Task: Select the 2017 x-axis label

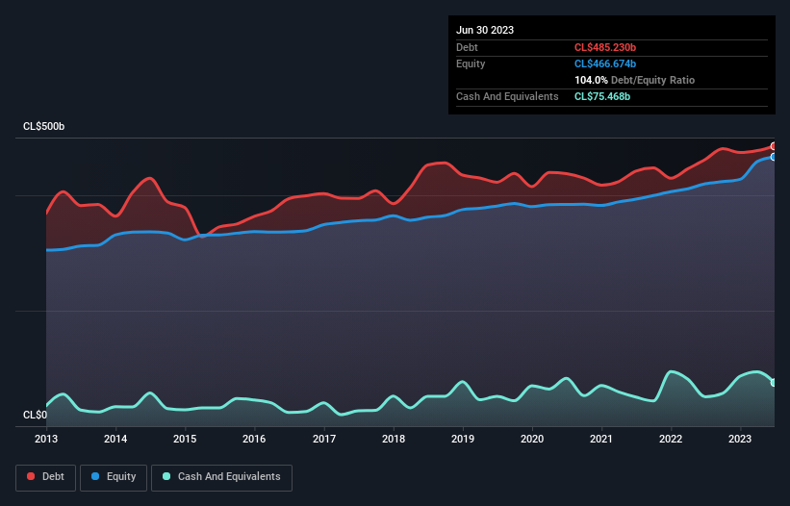Action: [x=324, y=439]
